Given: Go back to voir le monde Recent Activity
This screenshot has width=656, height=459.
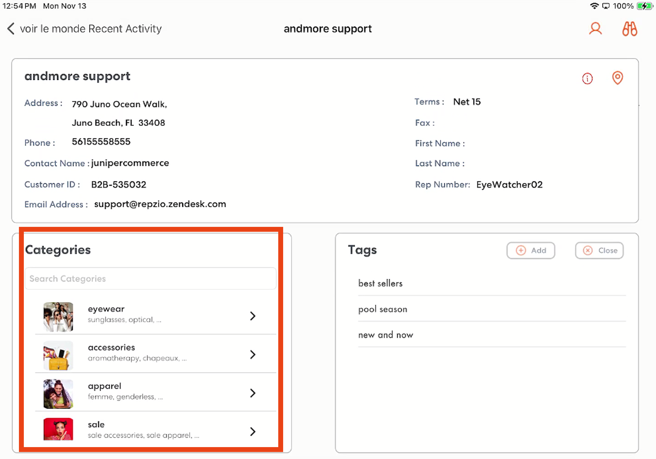Looking at the screenshot, I should 90,29.
